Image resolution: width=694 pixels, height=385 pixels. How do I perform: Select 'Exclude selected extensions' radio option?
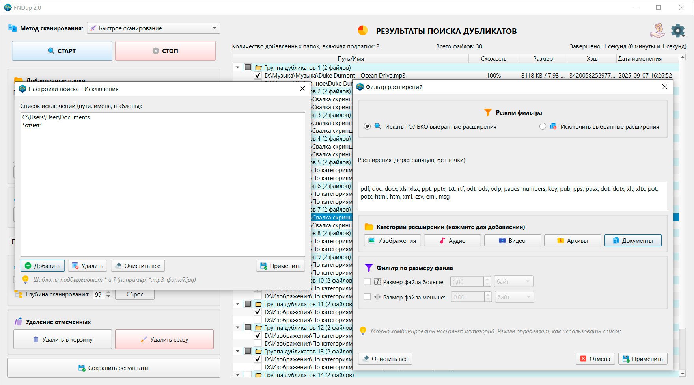[x=543, y=126]
